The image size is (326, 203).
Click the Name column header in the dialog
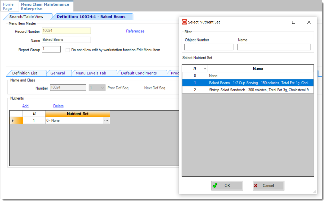pos(261,69)
